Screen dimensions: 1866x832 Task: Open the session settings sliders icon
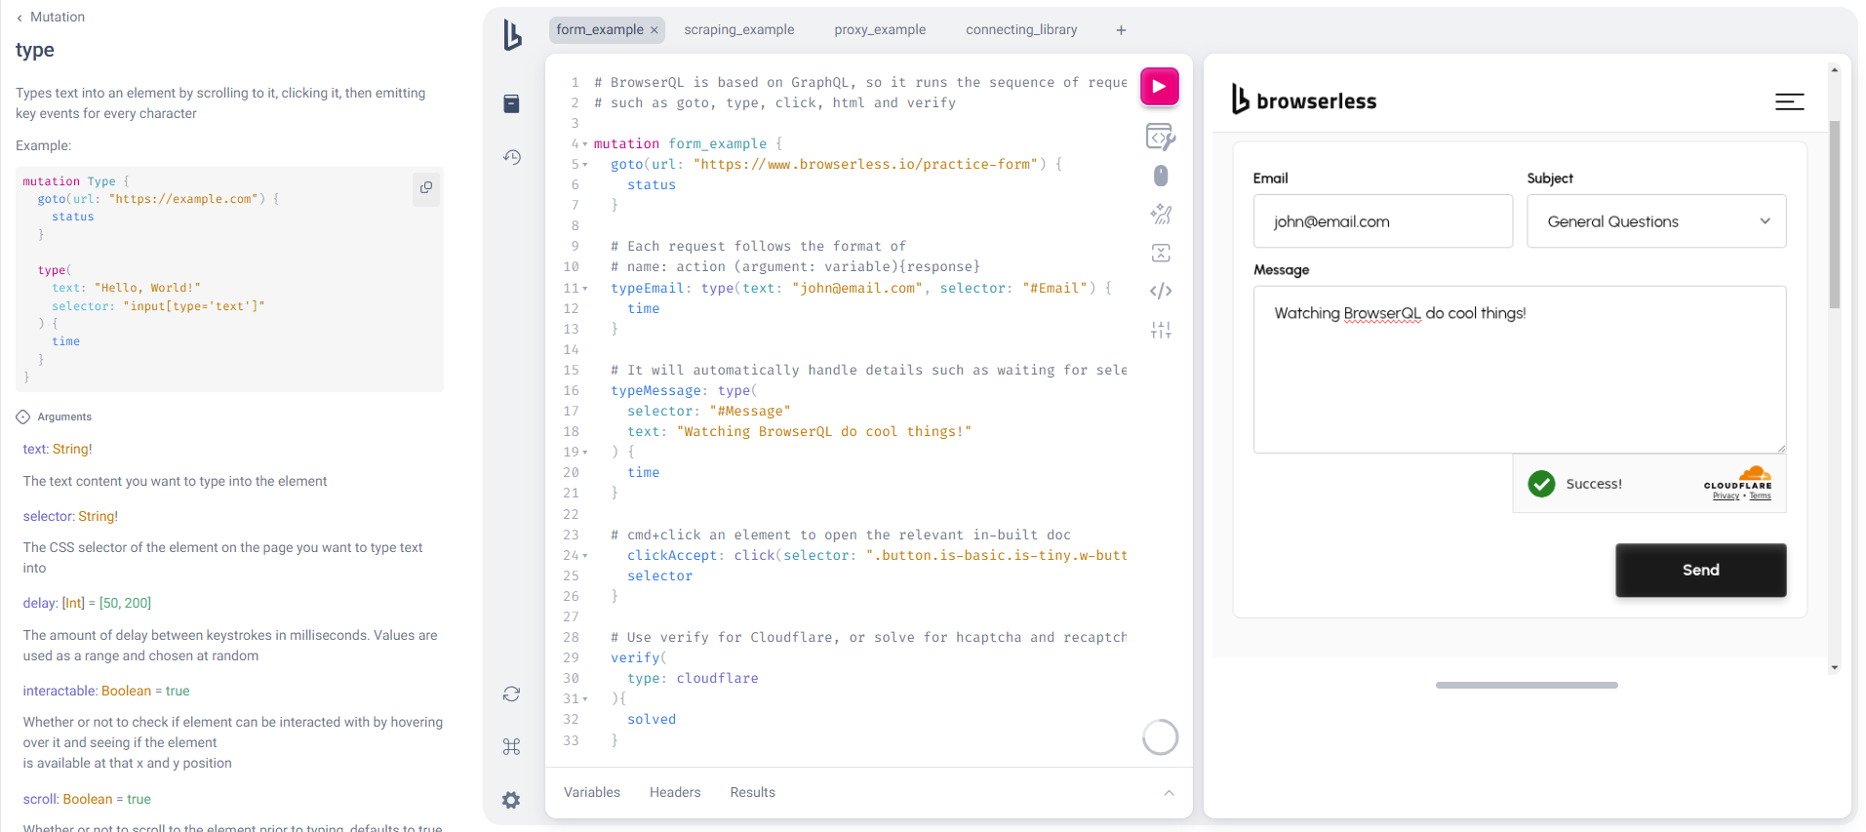point(1160,330)
